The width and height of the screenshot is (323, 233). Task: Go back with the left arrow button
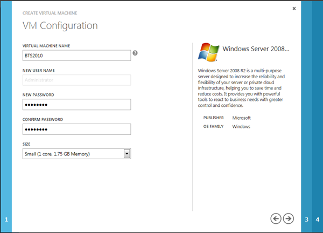(276, 218)
